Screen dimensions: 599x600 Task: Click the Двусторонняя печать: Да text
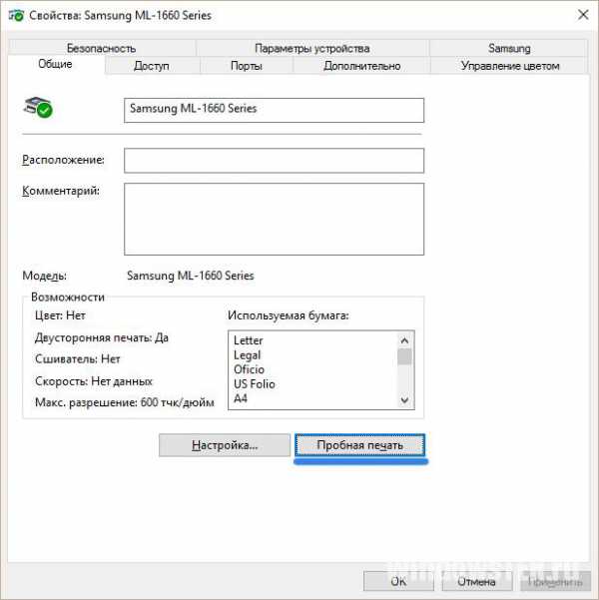[x=102, y=337]
